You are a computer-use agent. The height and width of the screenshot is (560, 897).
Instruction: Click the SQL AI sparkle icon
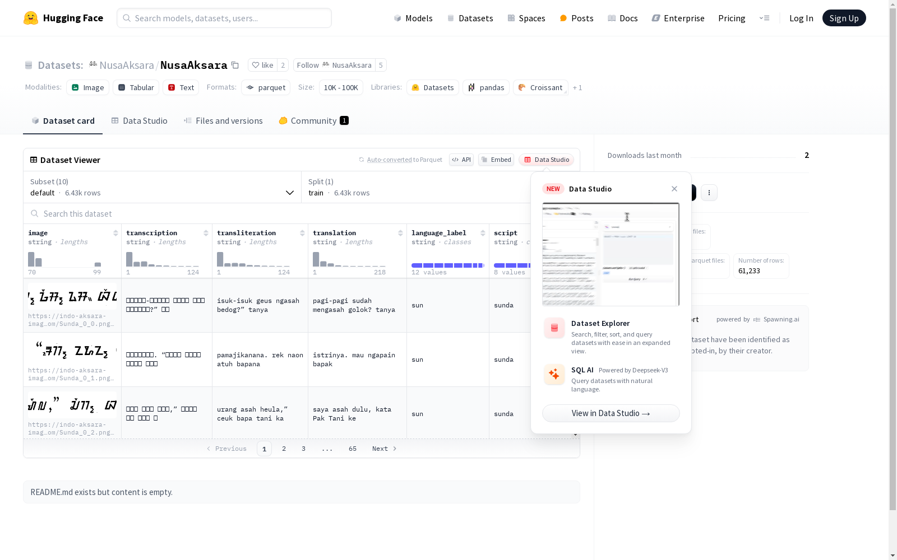[554, 374]
